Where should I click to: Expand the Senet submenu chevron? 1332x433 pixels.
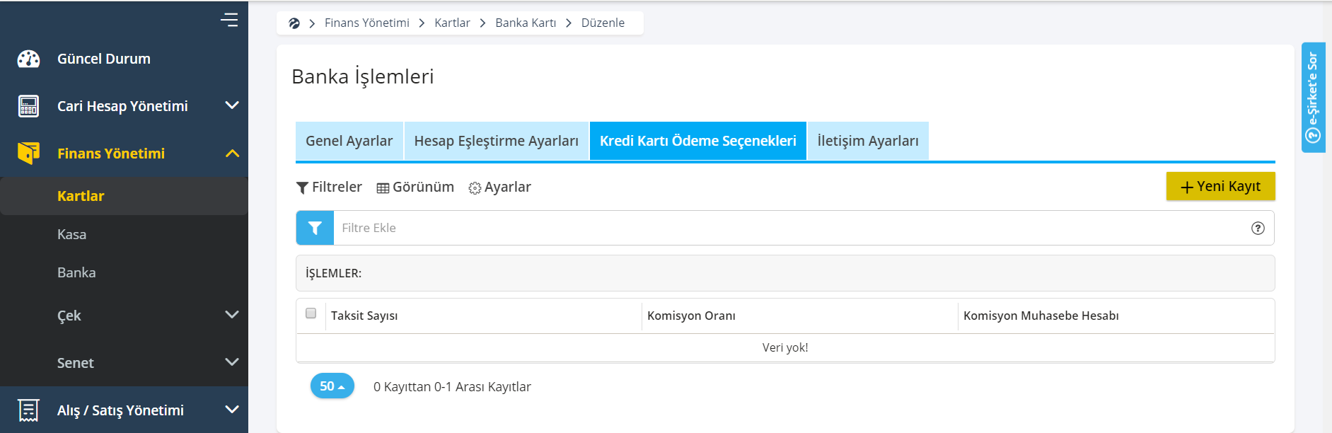pos(232,362)
